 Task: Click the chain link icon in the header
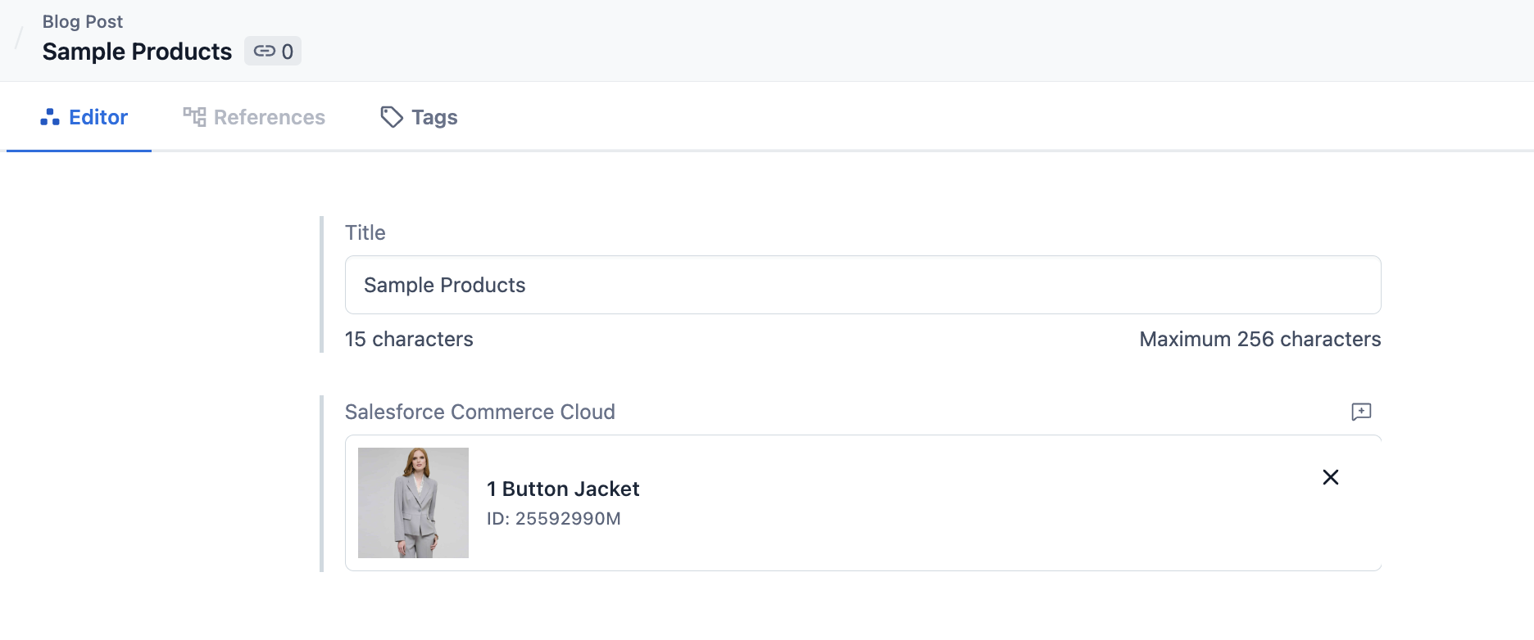point(264,51)
